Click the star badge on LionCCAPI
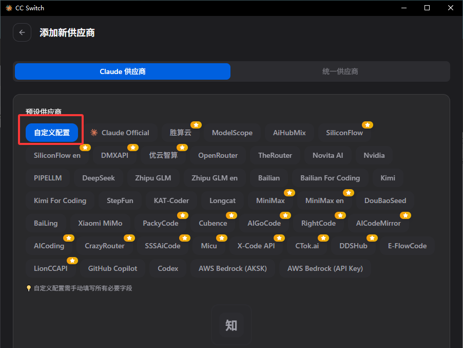 coord(72,261)
